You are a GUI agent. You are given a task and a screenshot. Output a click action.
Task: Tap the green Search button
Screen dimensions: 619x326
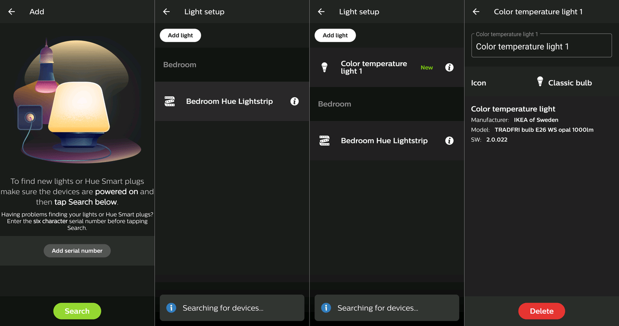[x=77, y=311]
